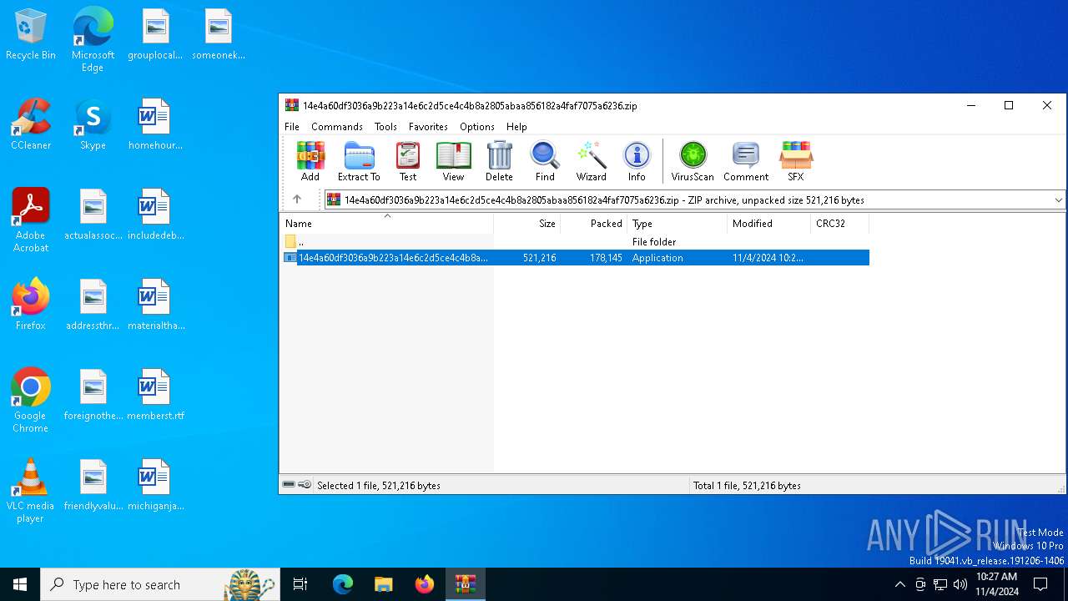Select the michiganja... Word document
The height and width of the screenshot is (601, 1068).
[x=155, y=485]
